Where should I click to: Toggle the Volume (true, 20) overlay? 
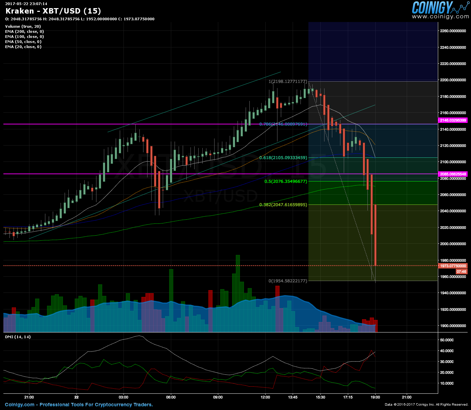23,26
